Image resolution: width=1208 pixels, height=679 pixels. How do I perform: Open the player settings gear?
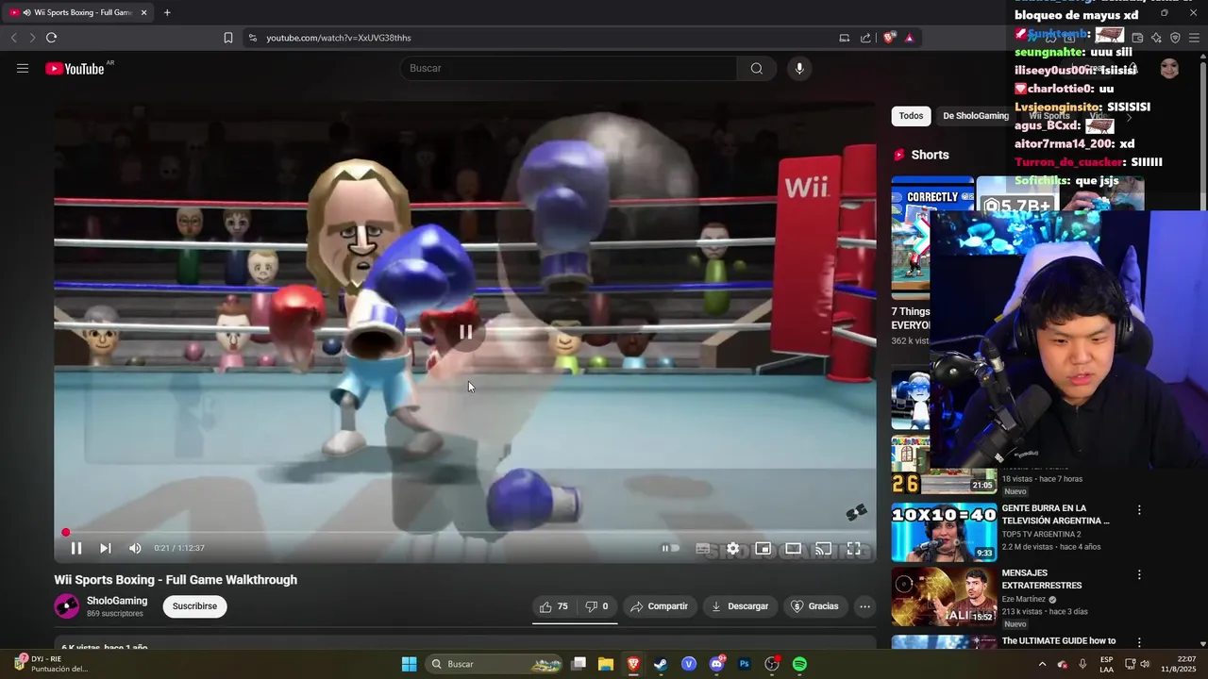point(732,548)
